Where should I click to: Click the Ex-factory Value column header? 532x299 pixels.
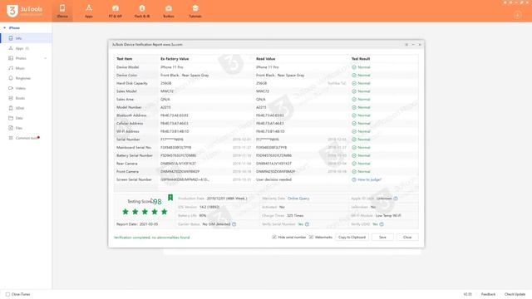pos(175,59)
